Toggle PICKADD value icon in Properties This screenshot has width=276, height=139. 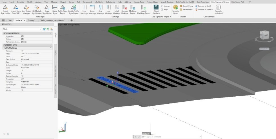pyautogui.click(x=44, y=29)
